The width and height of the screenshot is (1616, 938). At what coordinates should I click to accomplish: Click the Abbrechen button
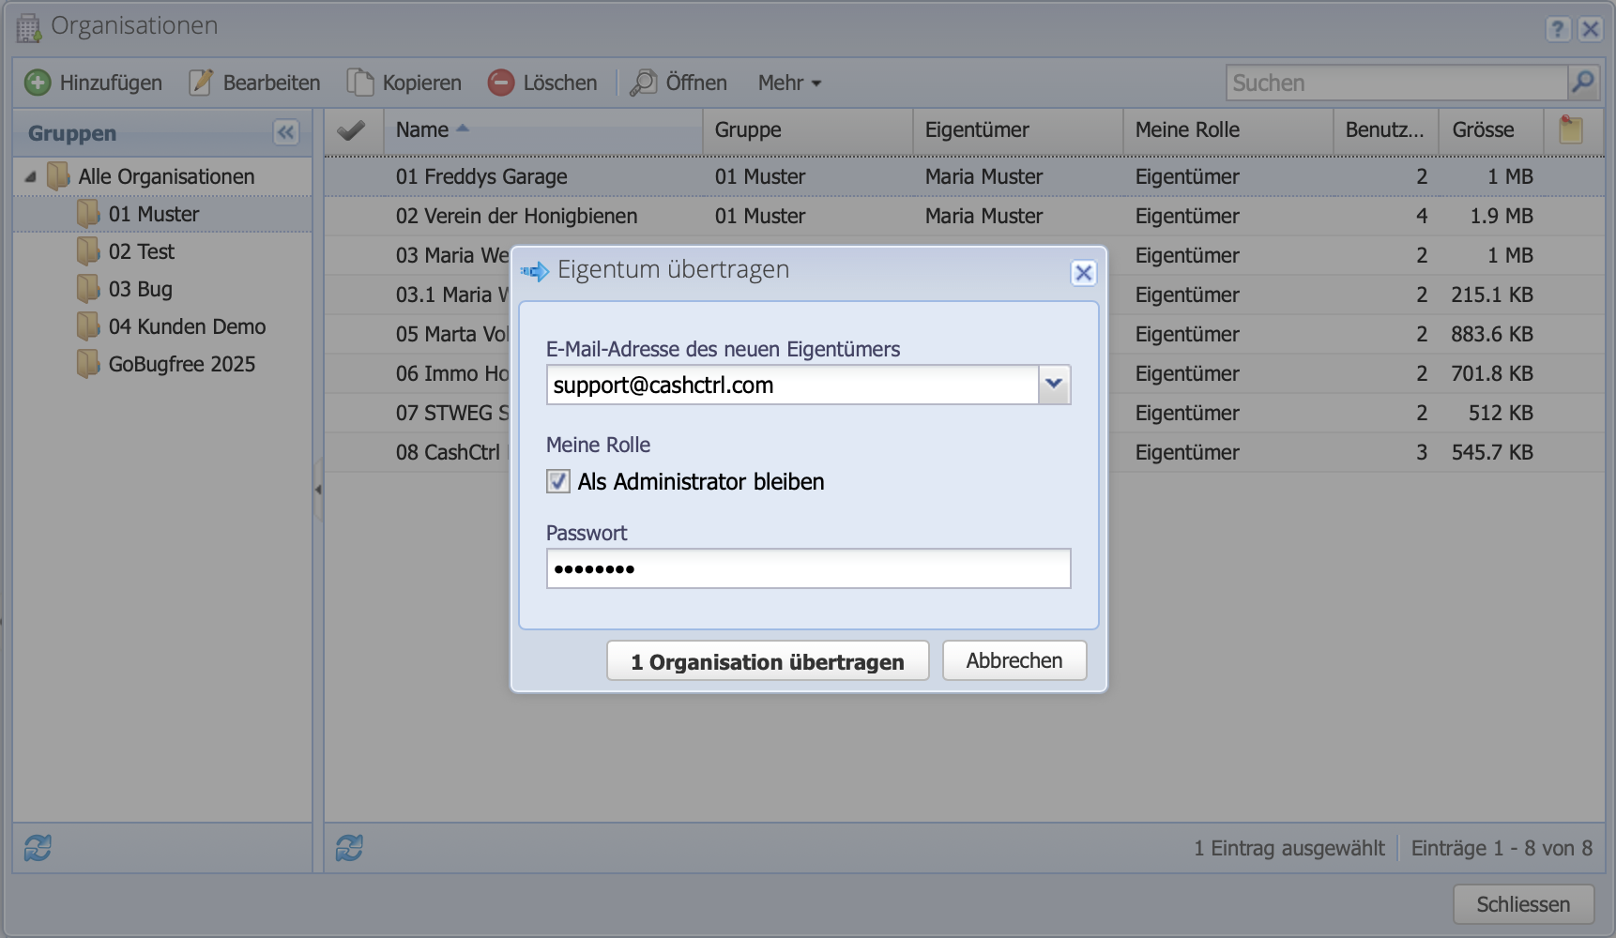click(x=1014, y=660)
